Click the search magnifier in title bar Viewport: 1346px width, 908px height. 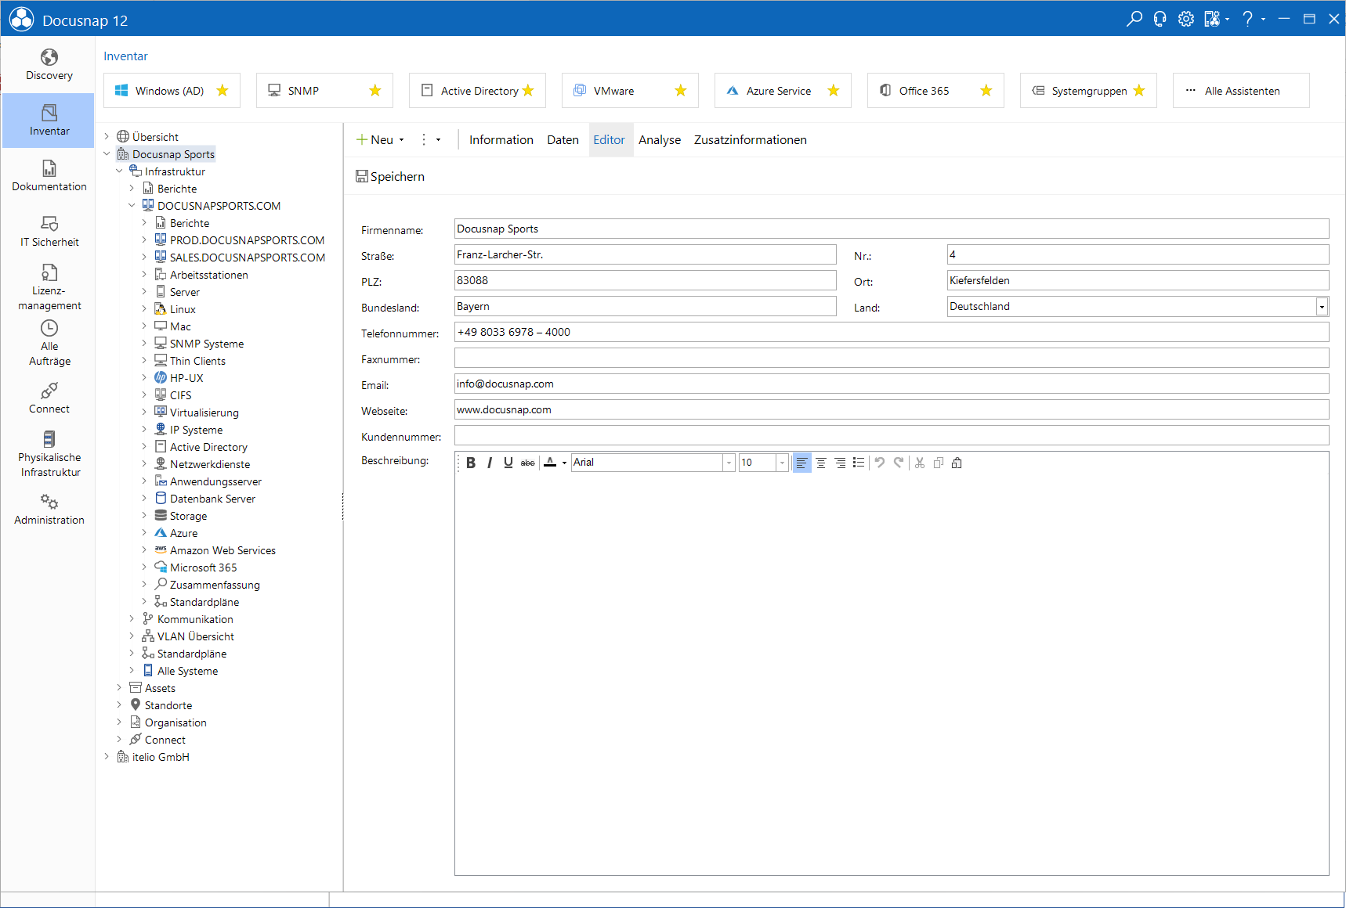(1134, 19)
